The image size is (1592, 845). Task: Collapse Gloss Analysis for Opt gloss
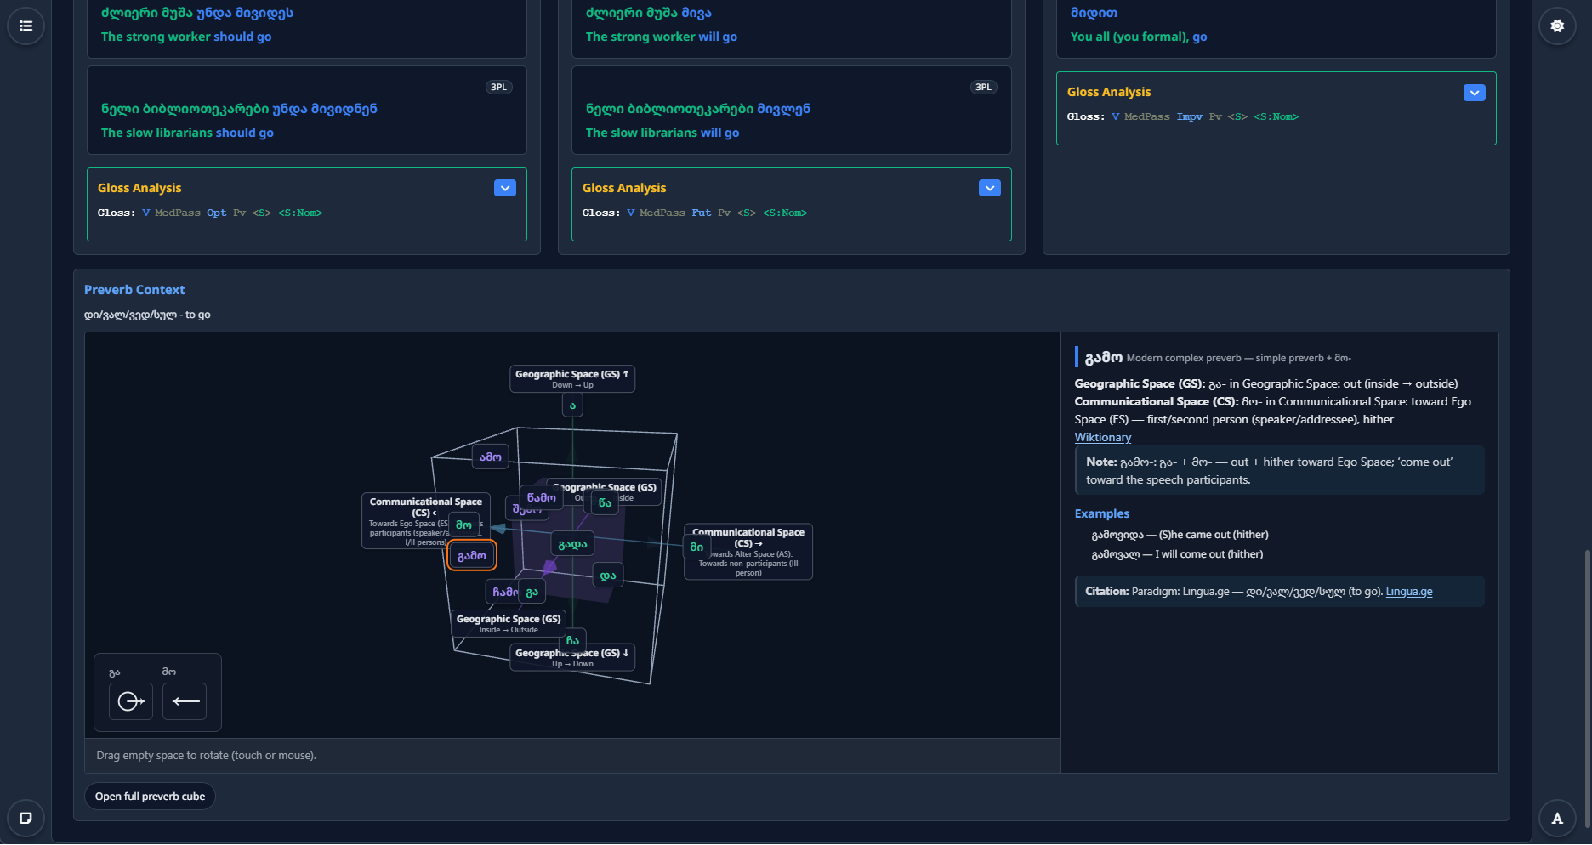tap(505, 188)
